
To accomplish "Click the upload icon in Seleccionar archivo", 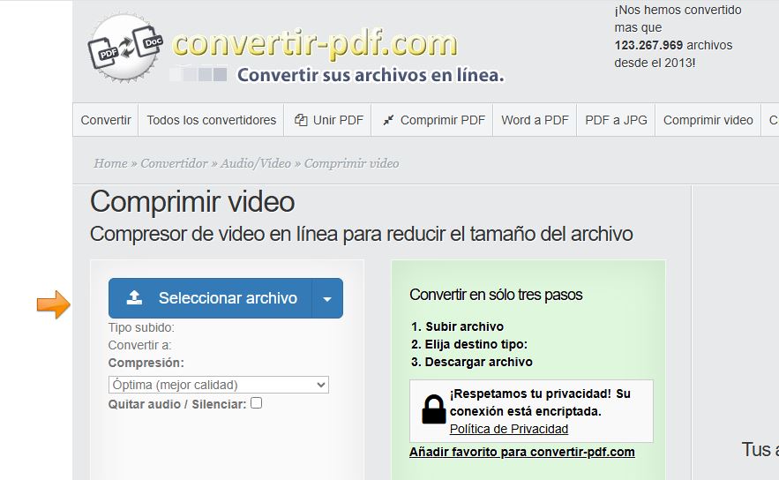I will 134,297.
